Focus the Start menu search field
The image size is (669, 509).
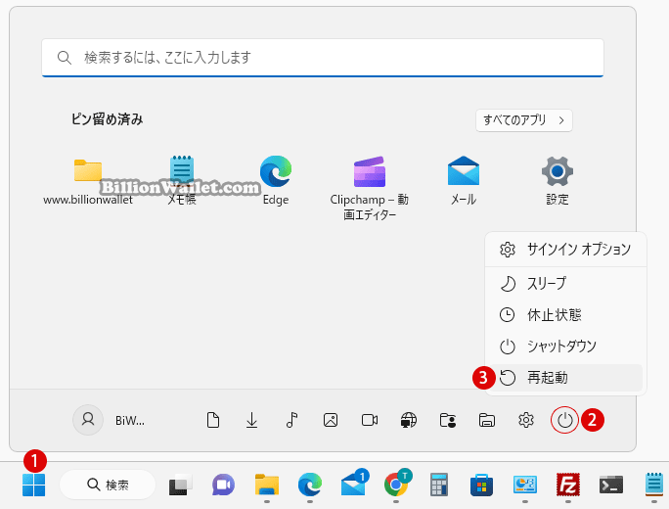[323, 58]
